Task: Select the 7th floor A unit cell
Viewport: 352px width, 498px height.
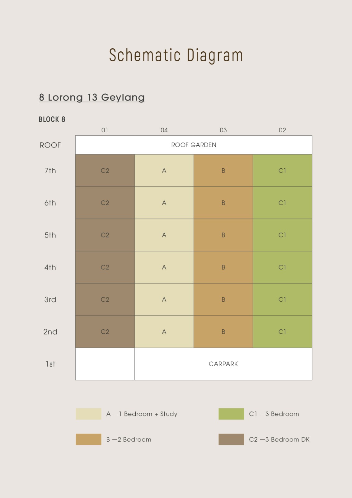Action: 164,171
